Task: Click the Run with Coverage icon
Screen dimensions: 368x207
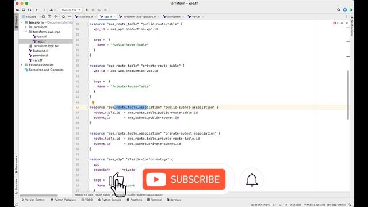Action: [99, 10]
